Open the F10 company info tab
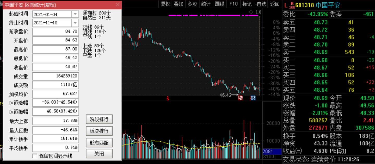The image size is (375, 164). point(233,4)
